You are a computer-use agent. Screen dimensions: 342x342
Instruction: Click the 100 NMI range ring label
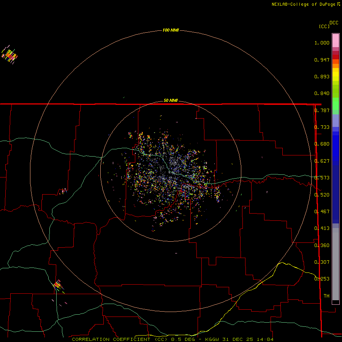[171, 30]
